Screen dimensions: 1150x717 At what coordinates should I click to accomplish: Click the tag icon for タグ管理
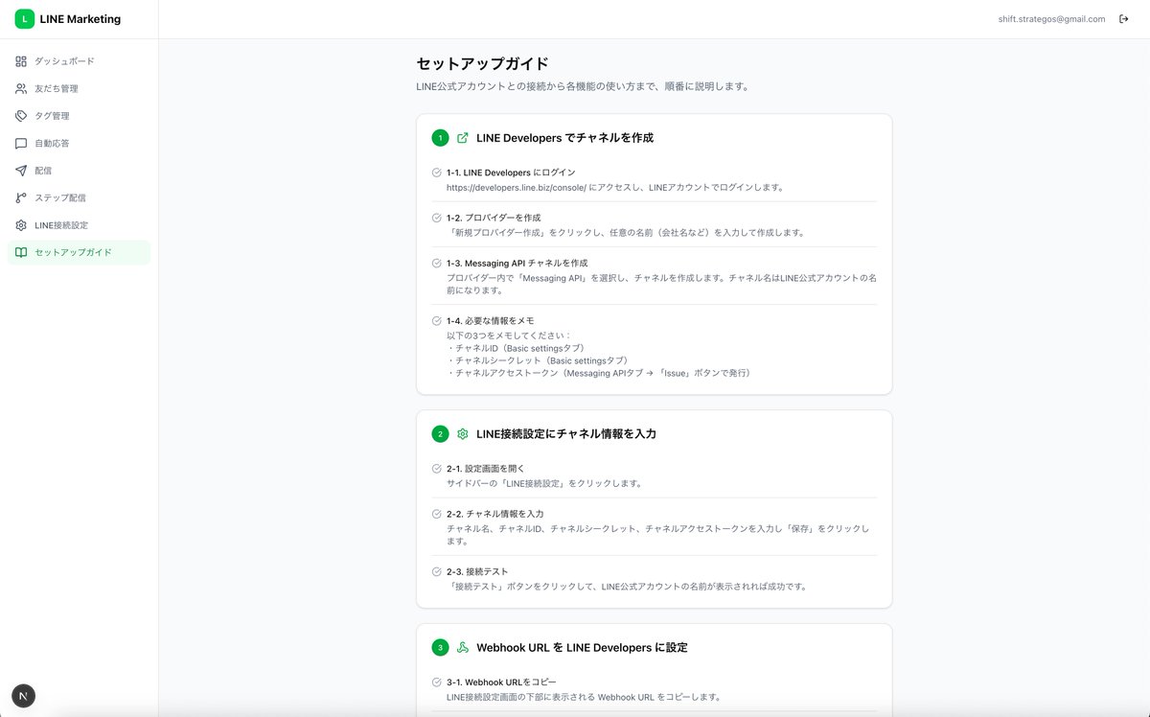click(x=21, y=116)
